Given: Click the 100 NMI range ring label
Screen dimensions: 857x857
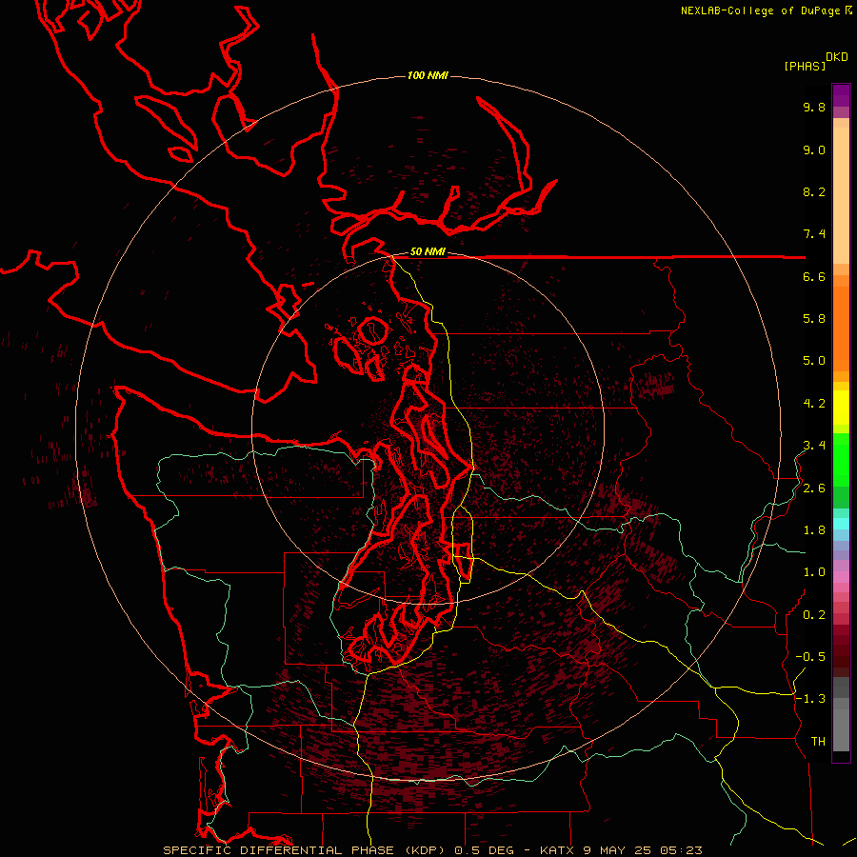Looking at the screenshot, I should (x=428, y=75).
